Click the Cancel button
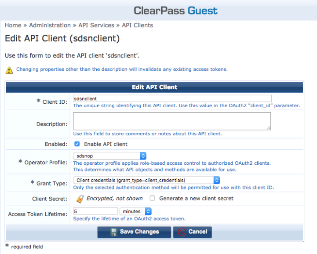 tap(192, 232)
